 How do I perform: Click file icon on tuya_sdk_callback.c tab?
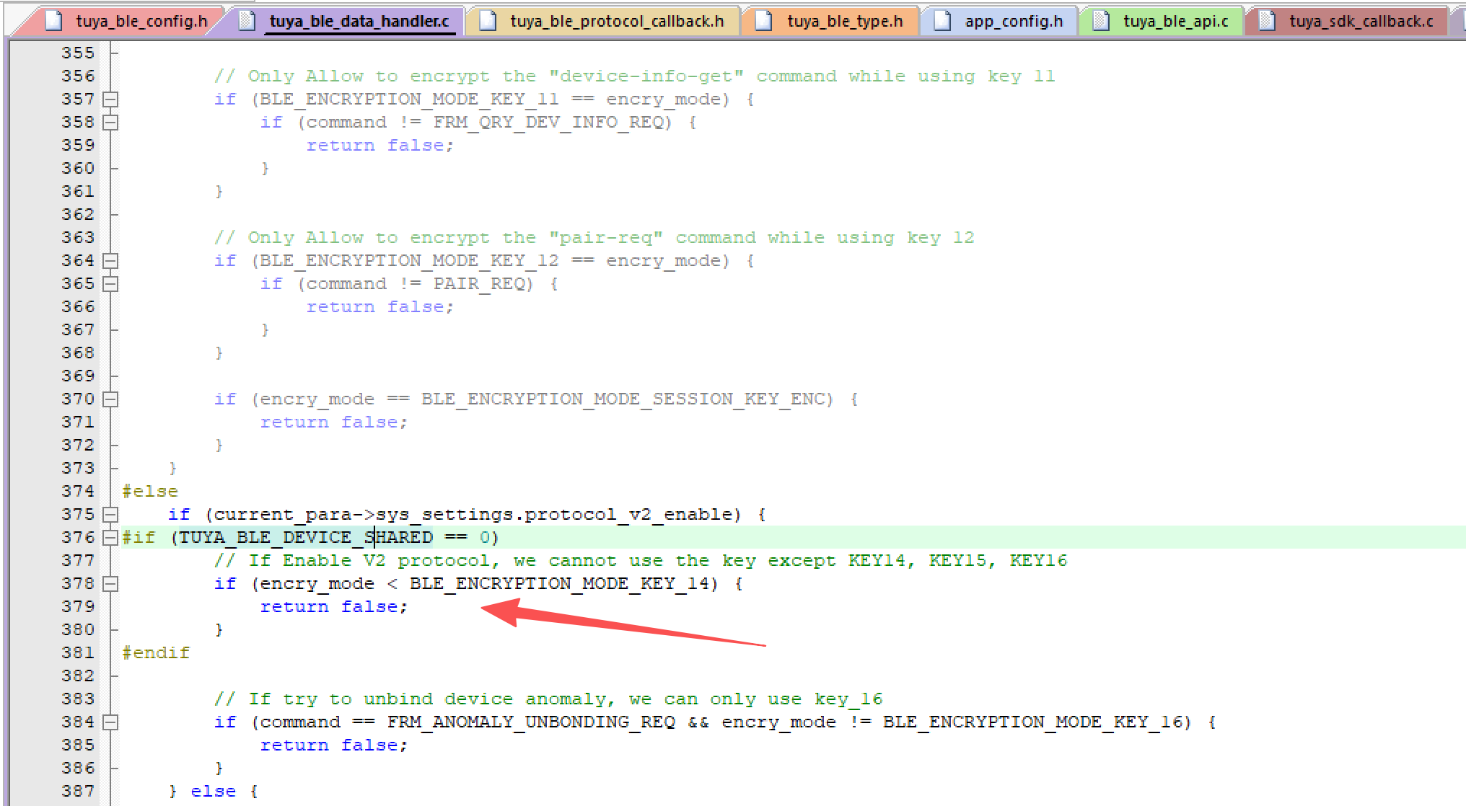click(x=1267, y=21)
